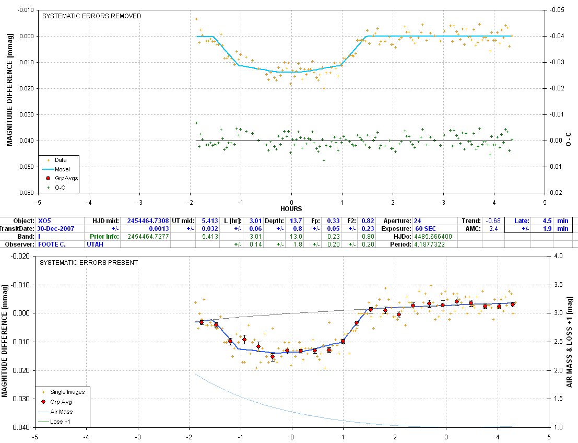Select the observer name FOOTE C.
This screenshot has height=443, width=578.
click(52, 244)
